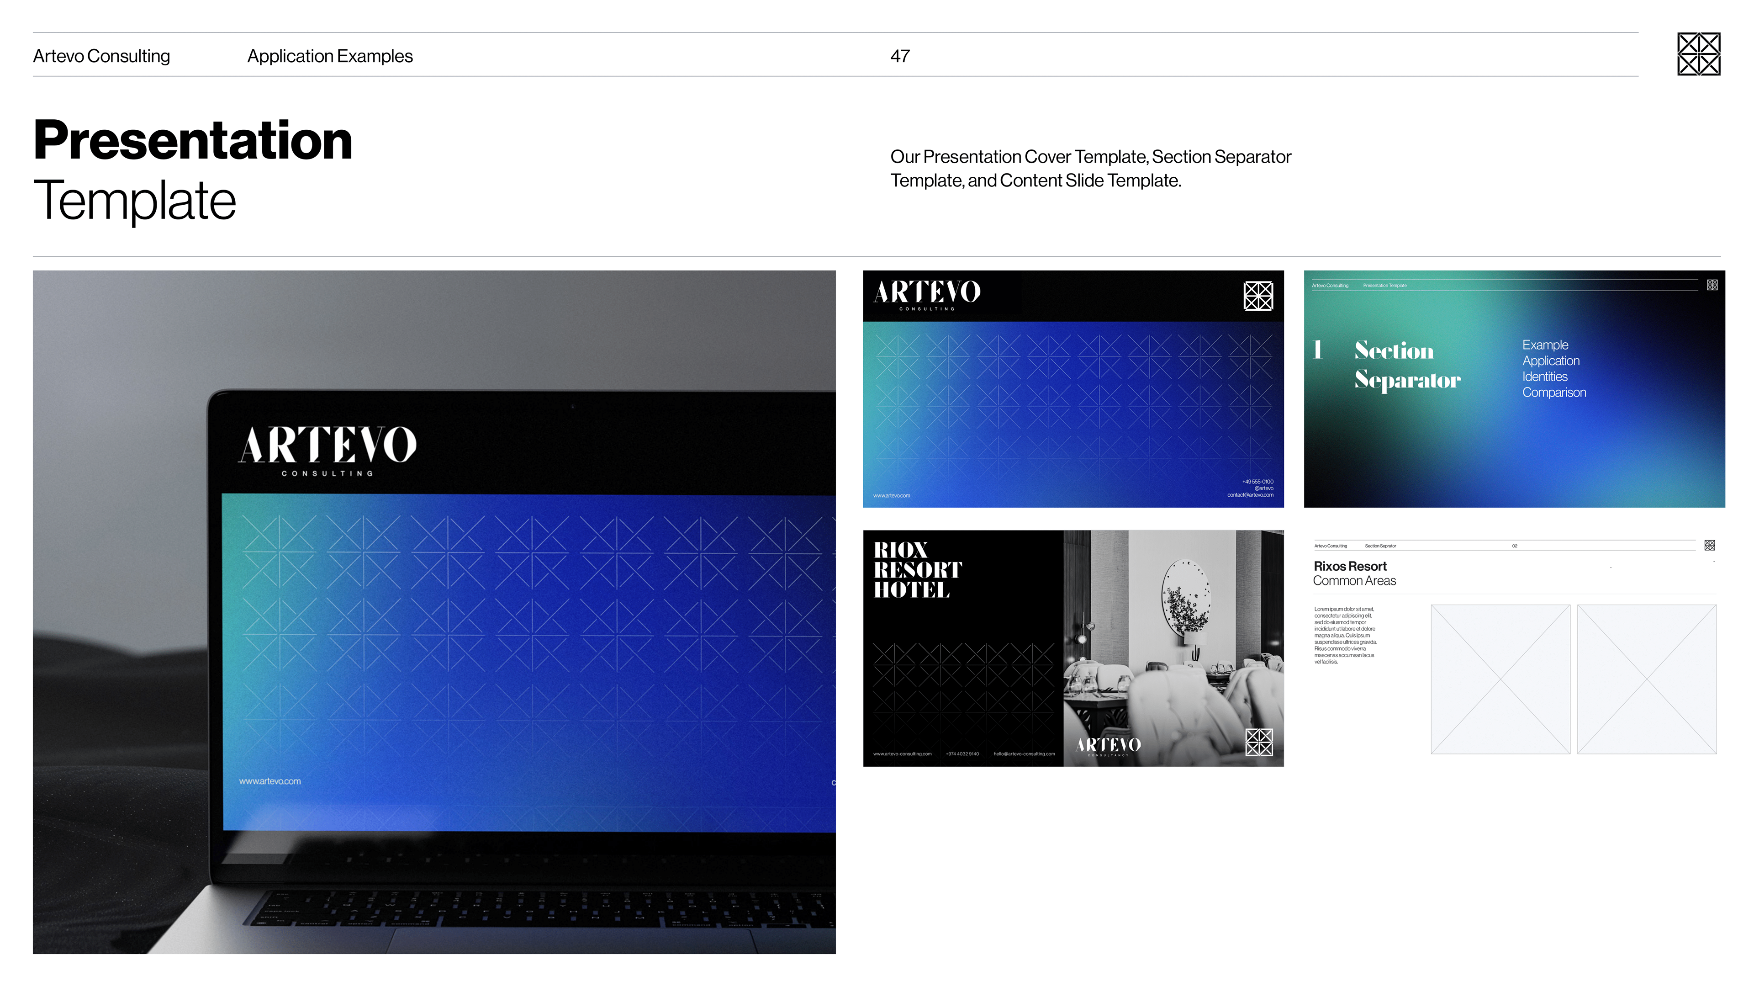
Task: Click the tiny logo mark on the Rixos Resort content slide
Action: (x=1709, y=545)
